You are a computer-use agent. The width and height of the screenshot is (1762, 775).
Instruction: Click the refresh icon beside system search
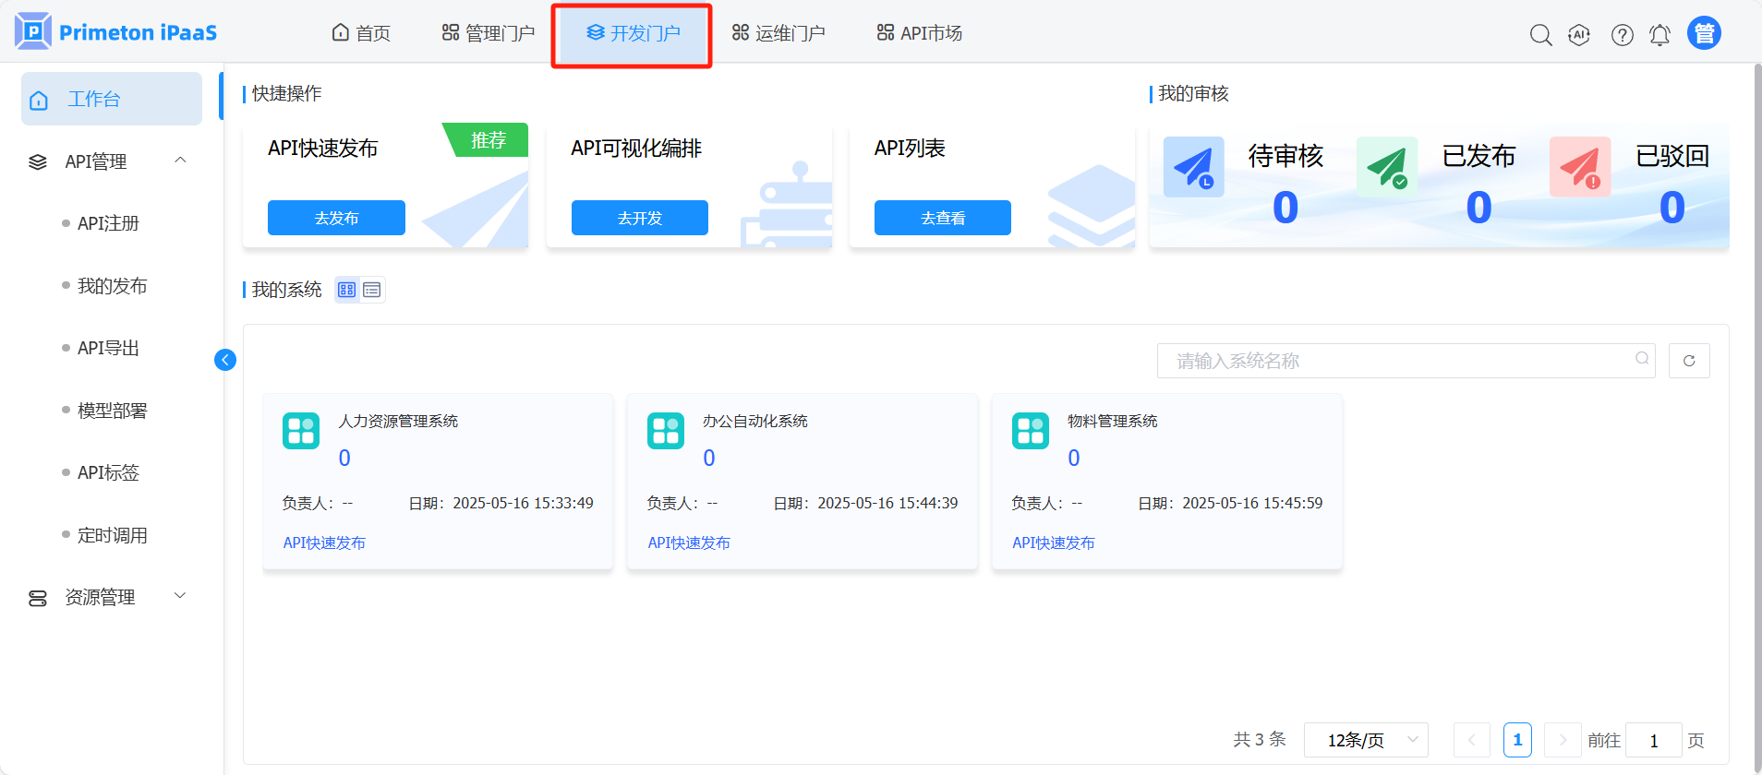click(x=1689, y=361)
